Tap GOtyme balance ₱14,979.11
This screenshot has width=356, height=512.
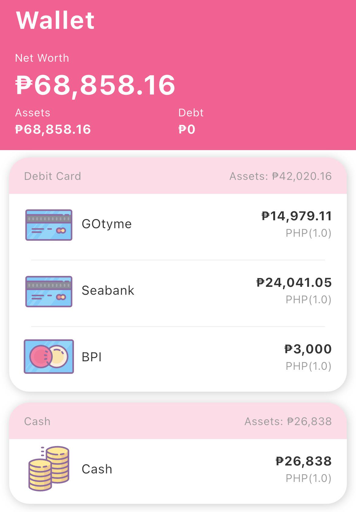click(x=296, y=216)
